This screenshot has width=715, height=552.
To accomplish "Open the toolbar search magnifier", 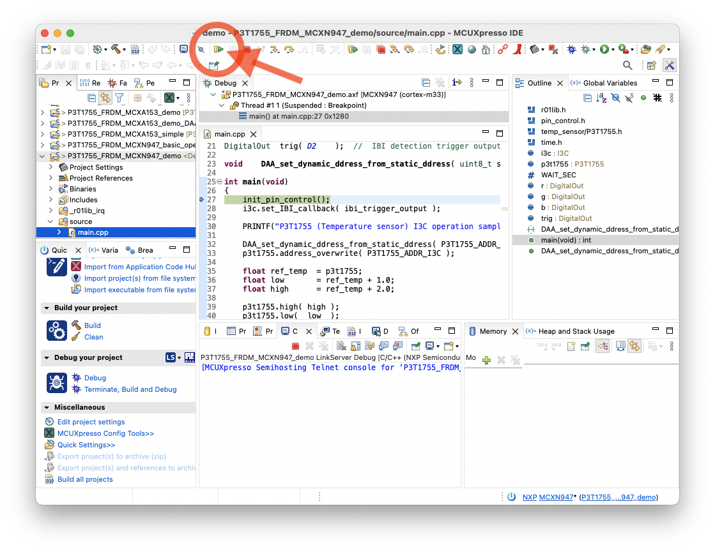I will point(627,65).
